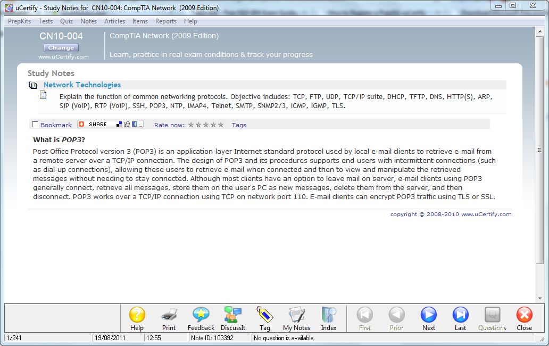
Task: Click the scrollbar up arrow
Action: (x=539, y=31)
